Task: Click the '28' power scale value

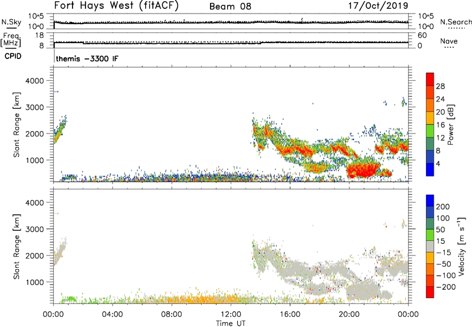Action: pos(440,86)
